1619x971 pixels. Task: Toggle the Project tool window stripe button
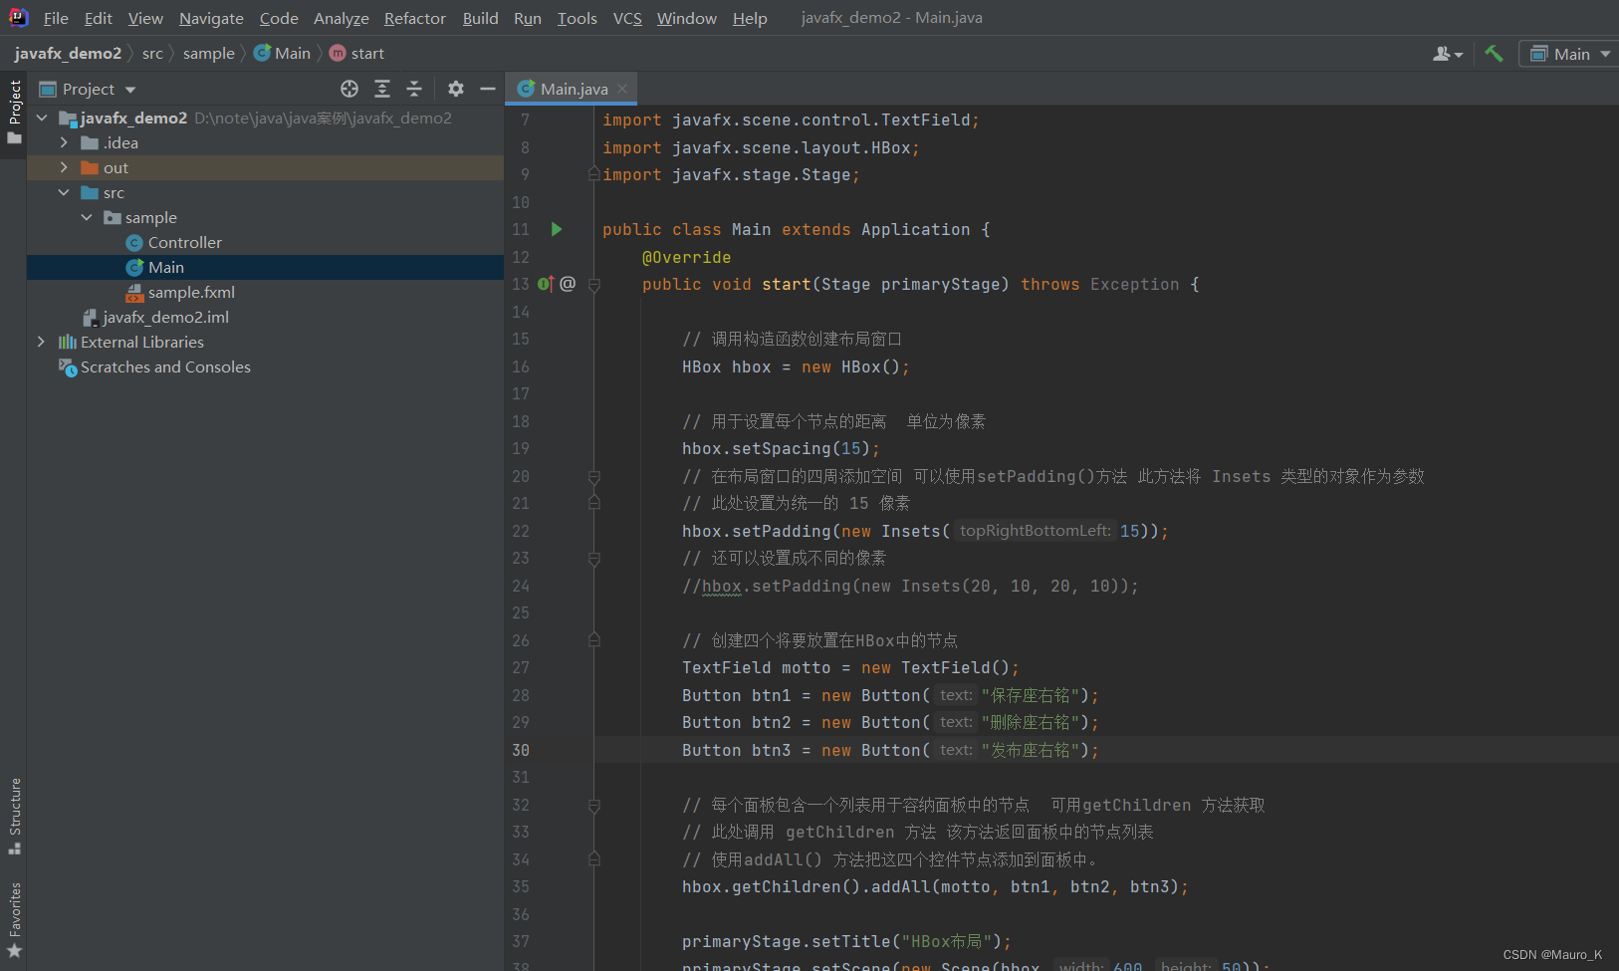[x=14, y=112]
